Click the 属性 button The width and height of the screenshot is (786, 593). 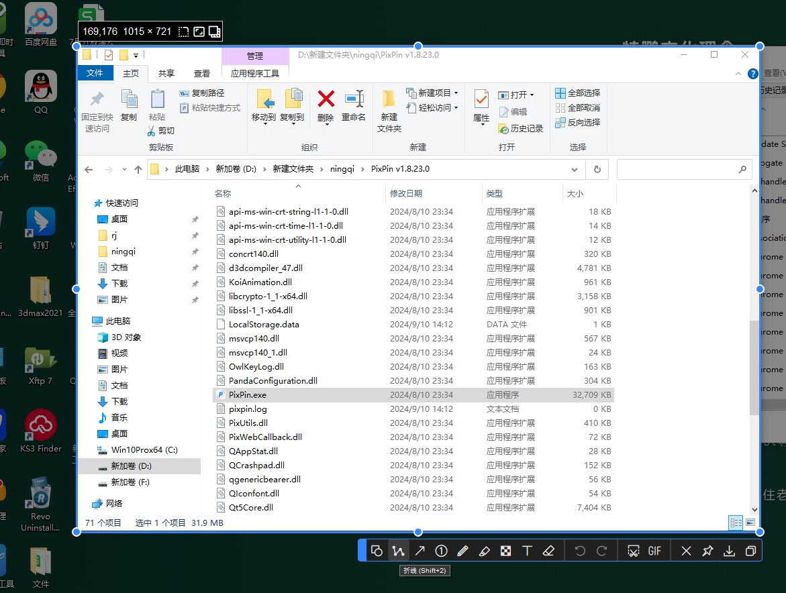tap(481, 107)
